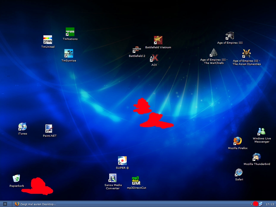Click the 17:13 taskbar clock
This screenshot has height=207, width=276.
click(270, 204)
